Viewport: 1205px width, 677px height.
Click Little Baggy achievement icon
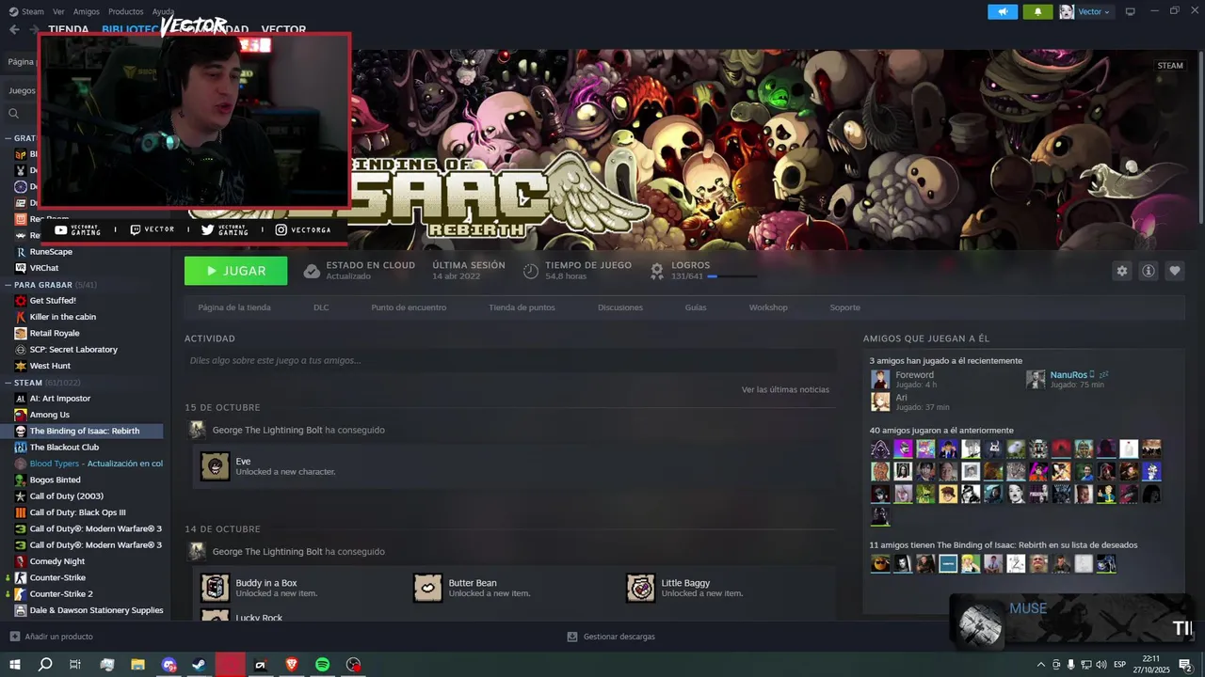640,588
